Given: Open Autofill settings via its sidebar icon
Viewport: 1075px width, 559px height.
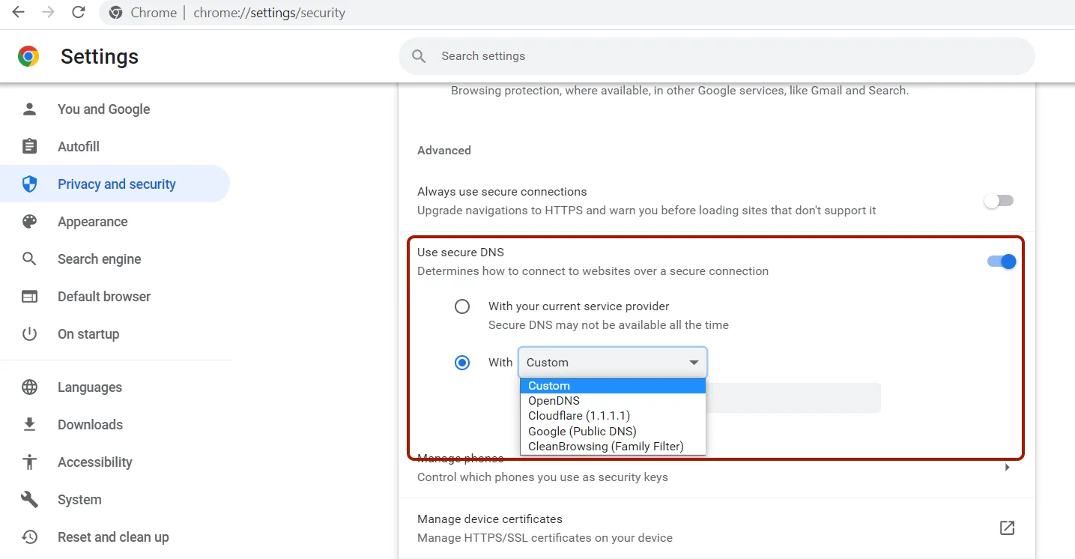Looking at the screenshot, I should [29, 146].
